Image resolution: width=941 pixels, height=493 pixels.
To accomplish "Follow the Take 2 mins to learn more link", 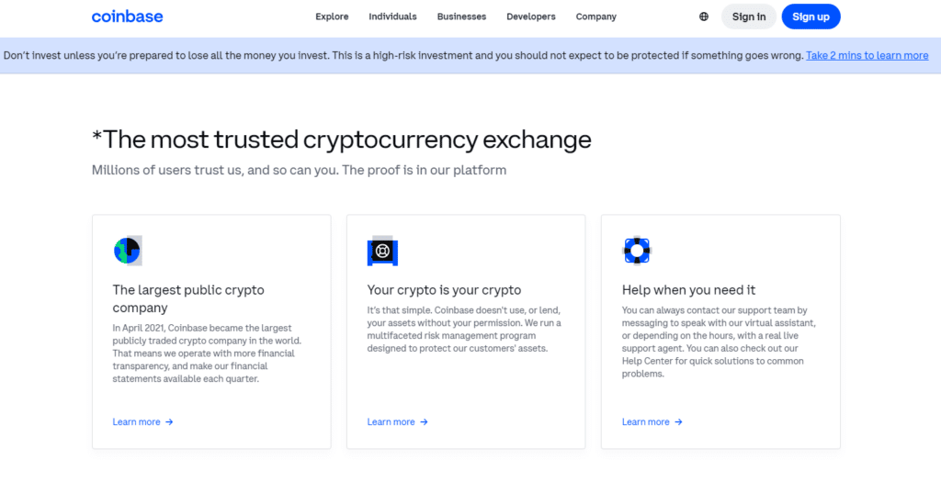I will coord(867,56).
